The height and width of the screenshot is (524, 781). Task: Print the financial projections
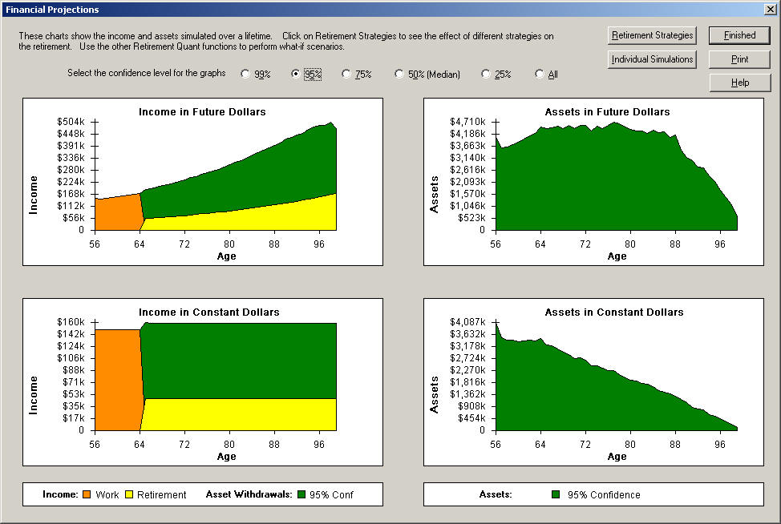(x=739, y=59)
